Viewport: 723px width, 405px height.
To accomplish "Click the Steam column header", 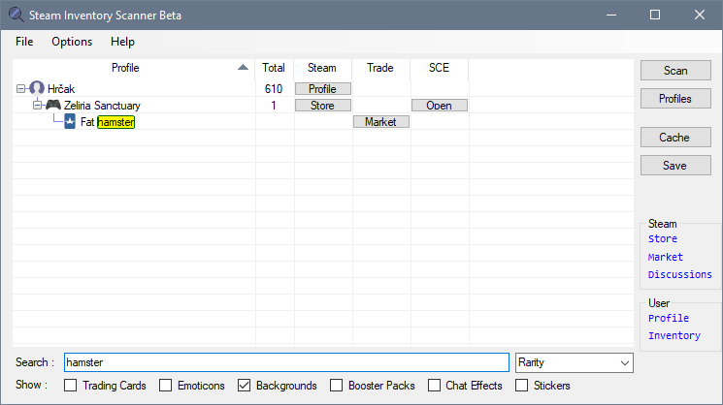I will (322, 68).
